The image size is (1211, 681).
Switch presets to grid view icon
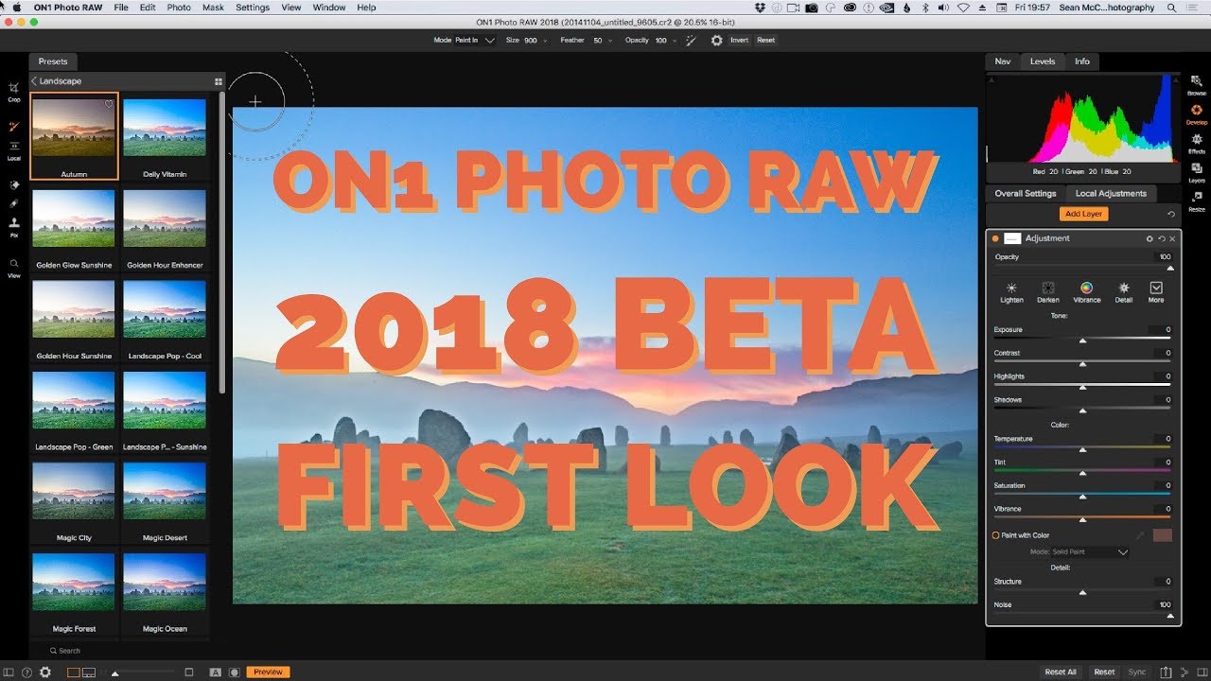219,81
